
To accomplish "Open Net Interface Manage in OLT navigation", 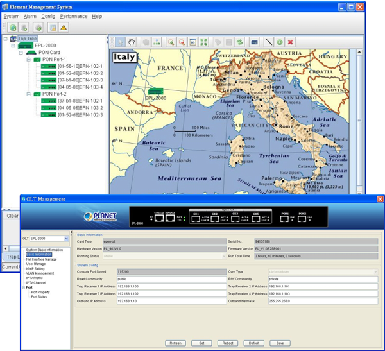I will (x=41, y=259).
